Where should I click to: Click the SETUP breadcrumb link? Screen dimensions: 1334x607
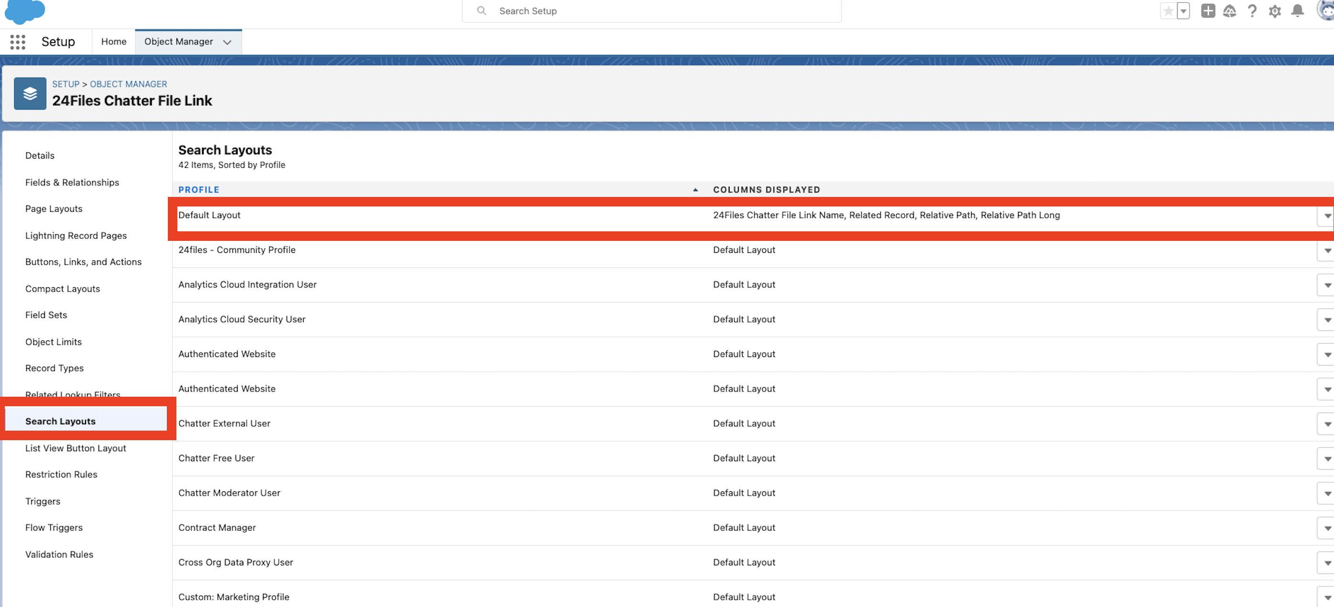(x=66, y=84)
